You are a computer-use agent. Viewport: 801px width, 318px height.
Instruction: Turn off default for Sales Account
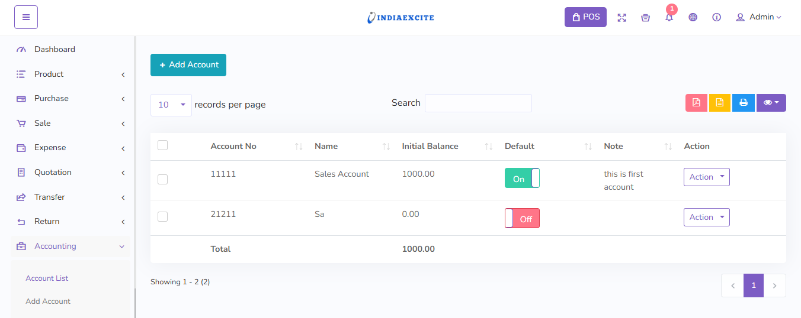522,179
